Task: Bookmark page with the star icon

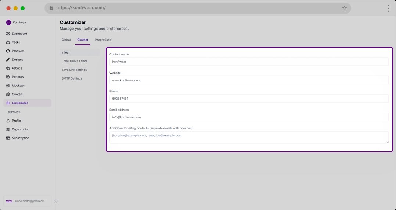Action: coord(344,8)
